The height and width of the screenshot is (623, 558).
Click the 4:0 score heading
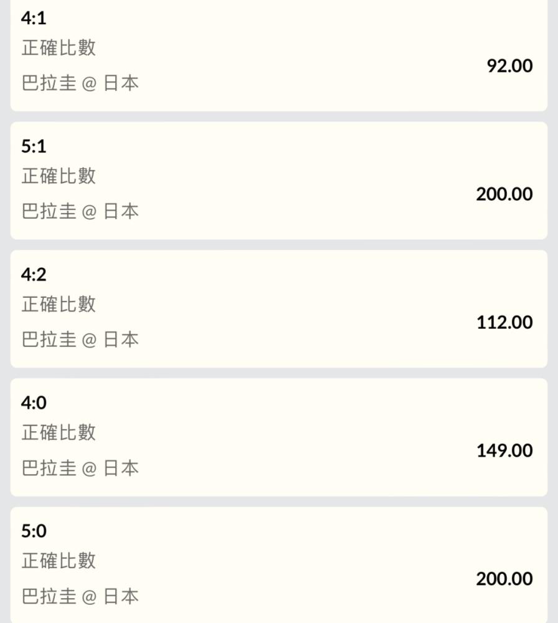34,403
